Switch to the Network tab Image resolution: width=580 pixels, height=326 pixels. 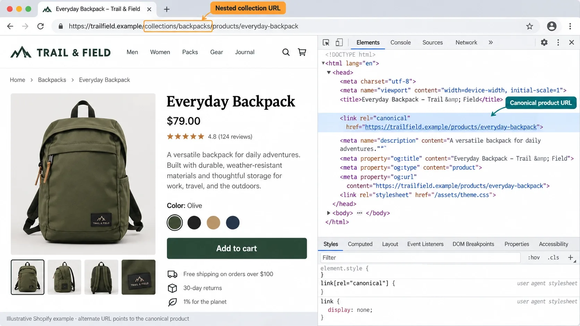click(466, 42)
